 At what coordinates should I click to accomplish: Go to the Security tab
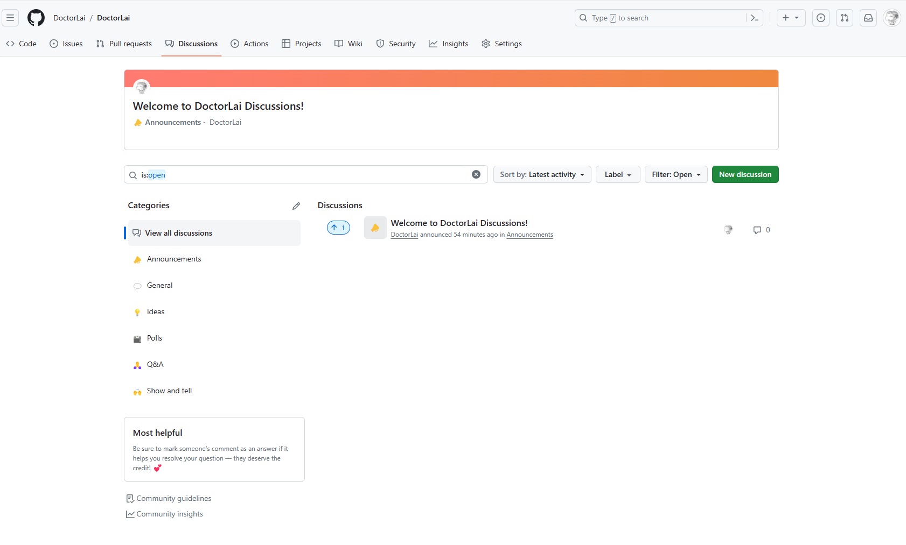pos(396,44)
